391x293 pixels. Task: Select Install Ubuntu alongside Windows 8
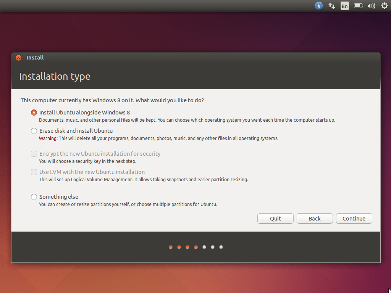click(x=34, y=113)
